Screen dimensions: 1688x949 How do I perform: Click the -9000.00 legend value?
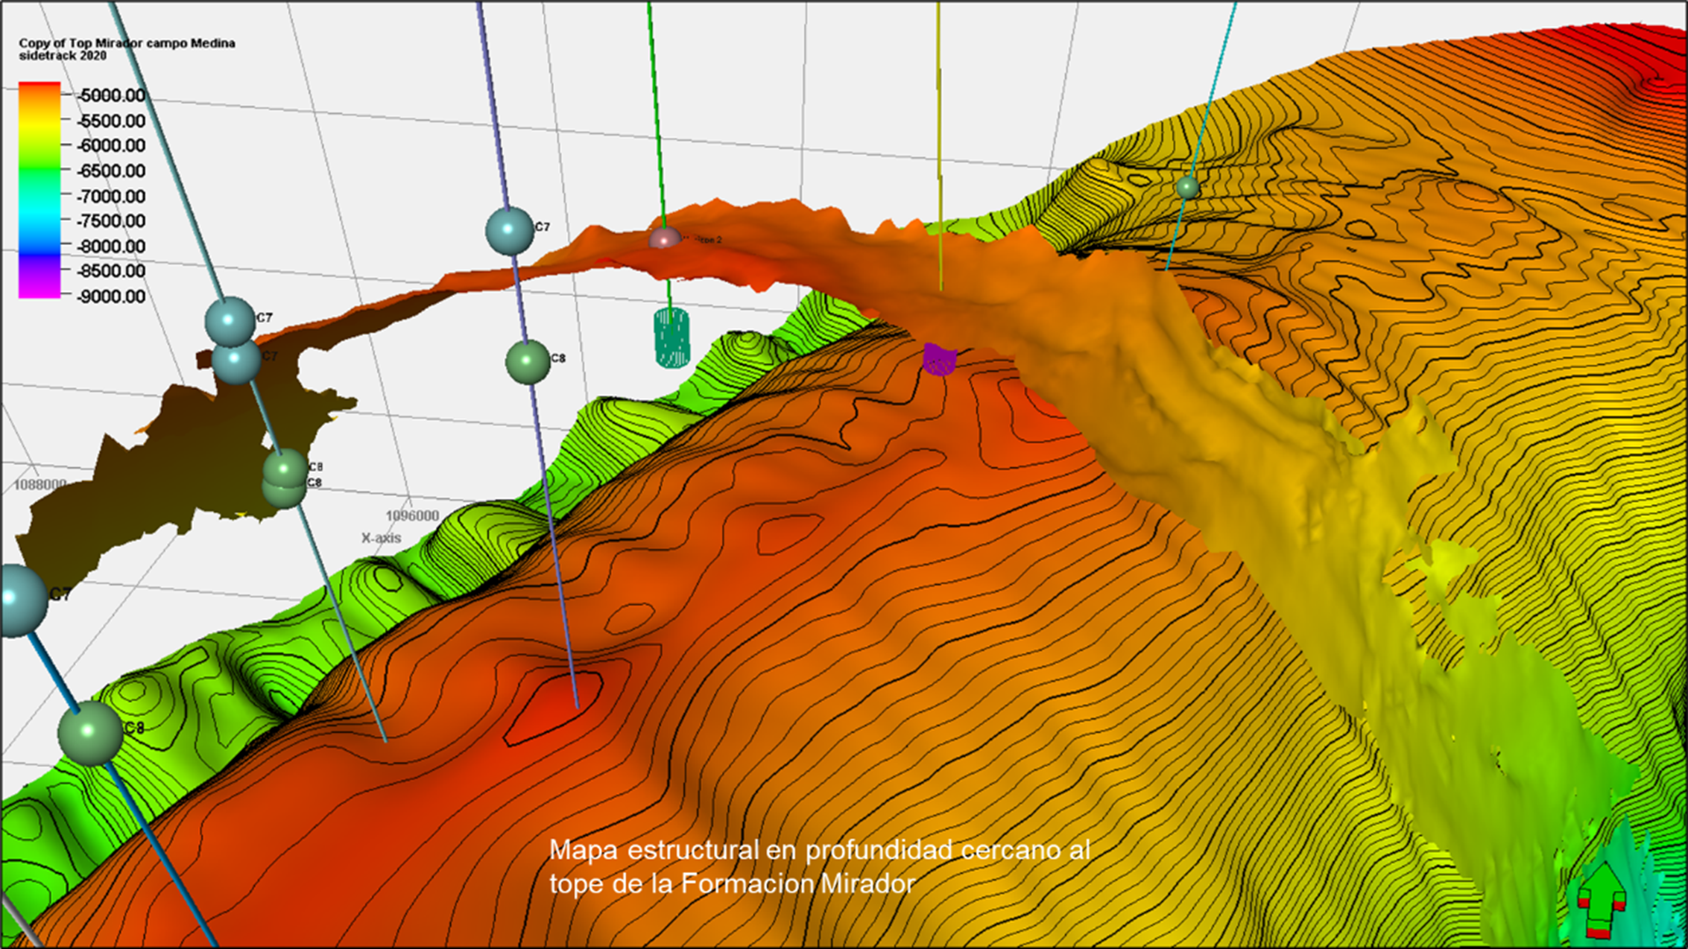[x=111, y=296]
